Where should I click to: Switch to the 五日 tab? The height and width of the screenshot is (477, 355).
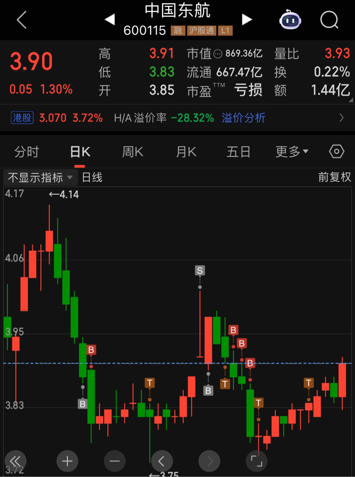pyautogui.click(x=239, y=151)
